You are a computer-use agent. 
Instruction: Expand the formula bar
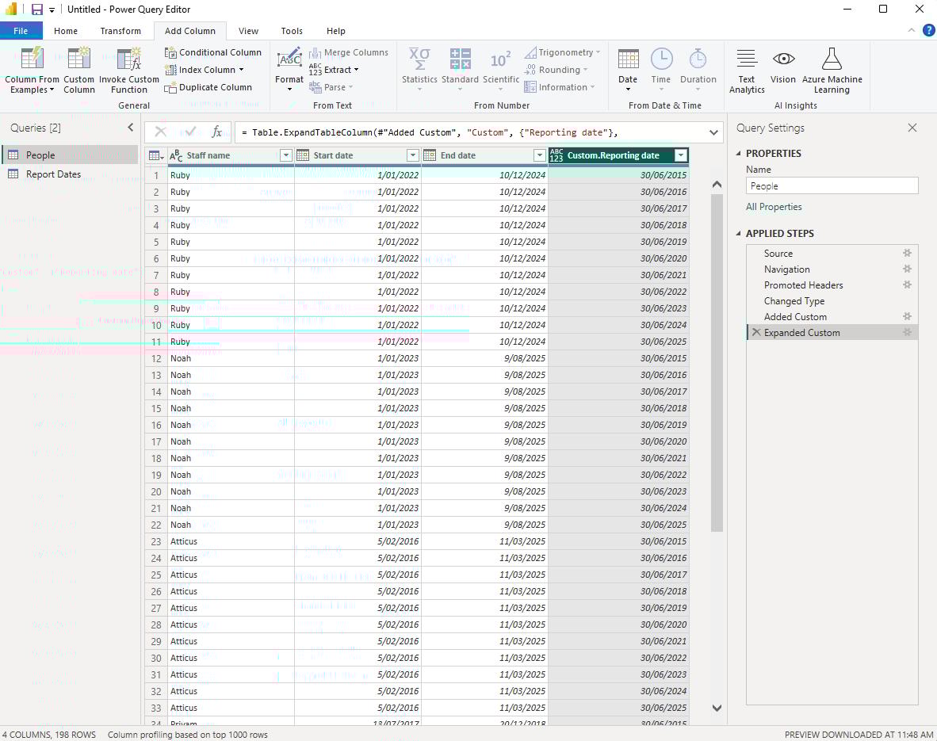[713, 132]
